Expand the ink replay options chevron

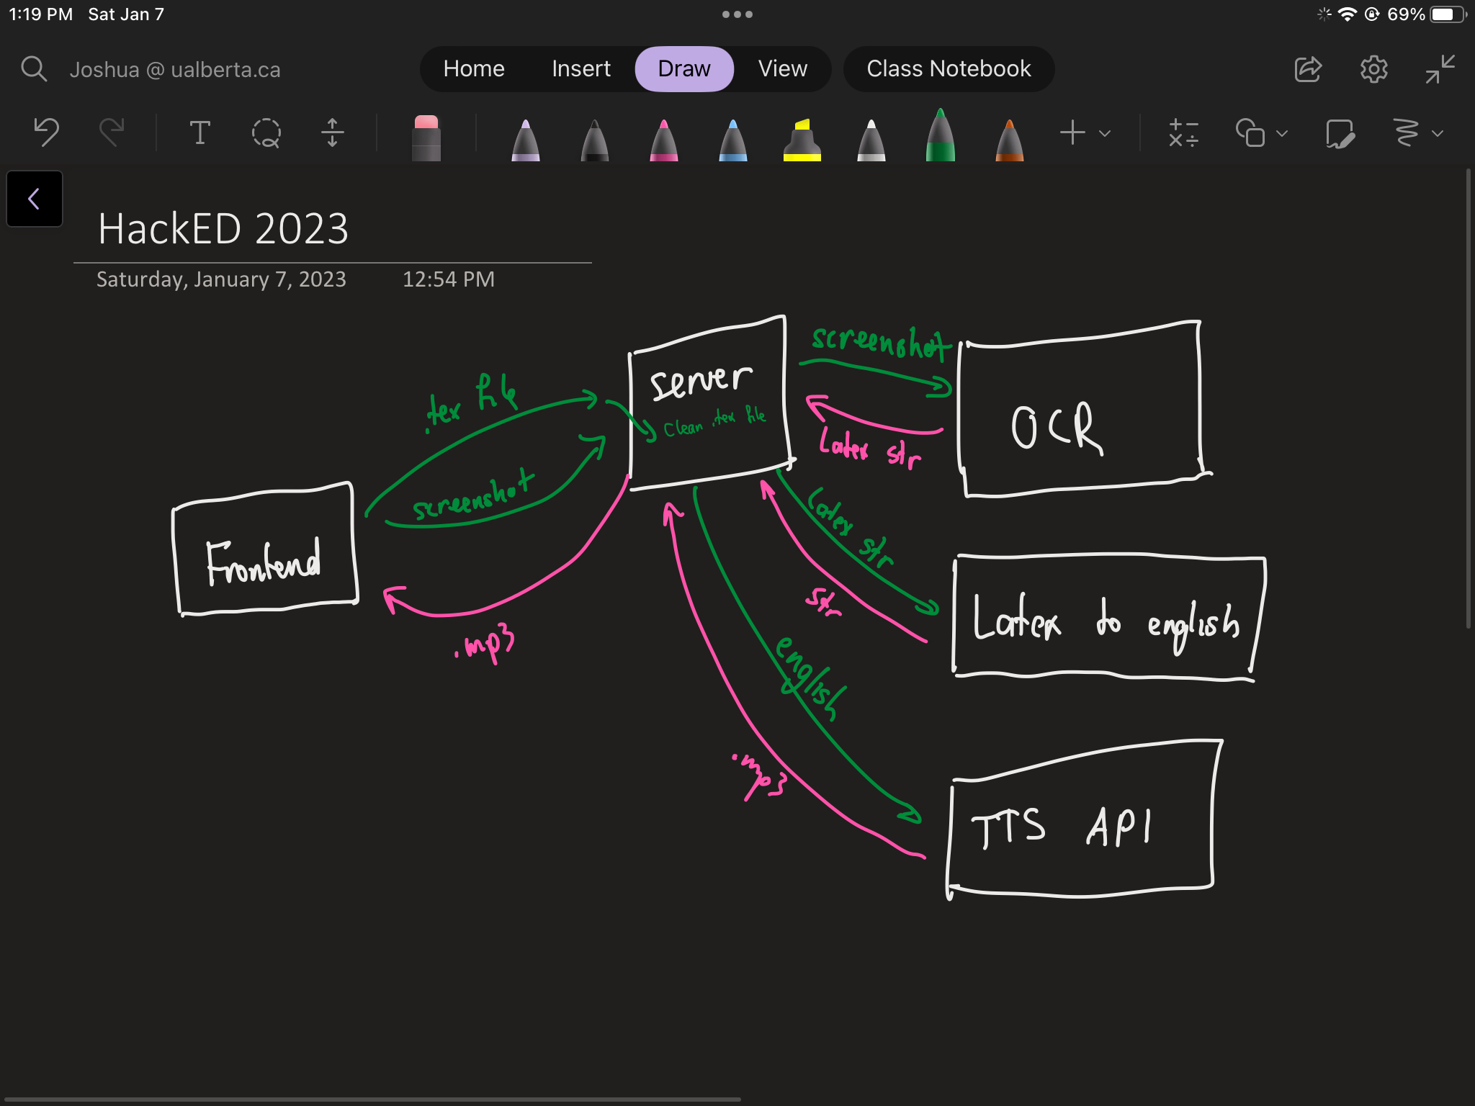[1438, 133]
